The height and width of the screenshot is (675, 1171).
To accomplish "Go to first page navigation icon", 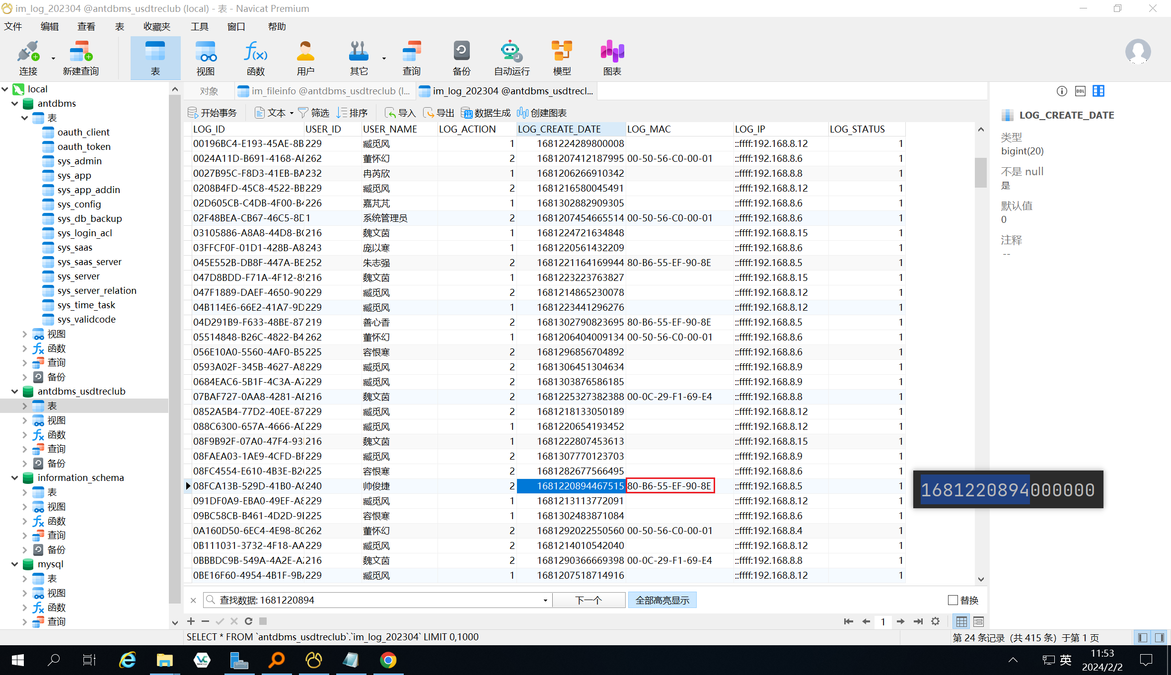I will [x=848, y=621].
